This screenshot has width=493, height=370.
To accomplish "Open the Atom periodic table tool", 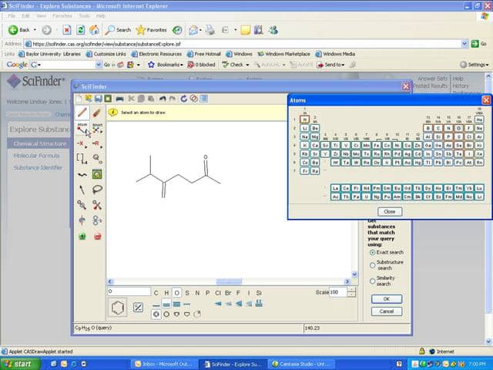I will coord(82,129).
